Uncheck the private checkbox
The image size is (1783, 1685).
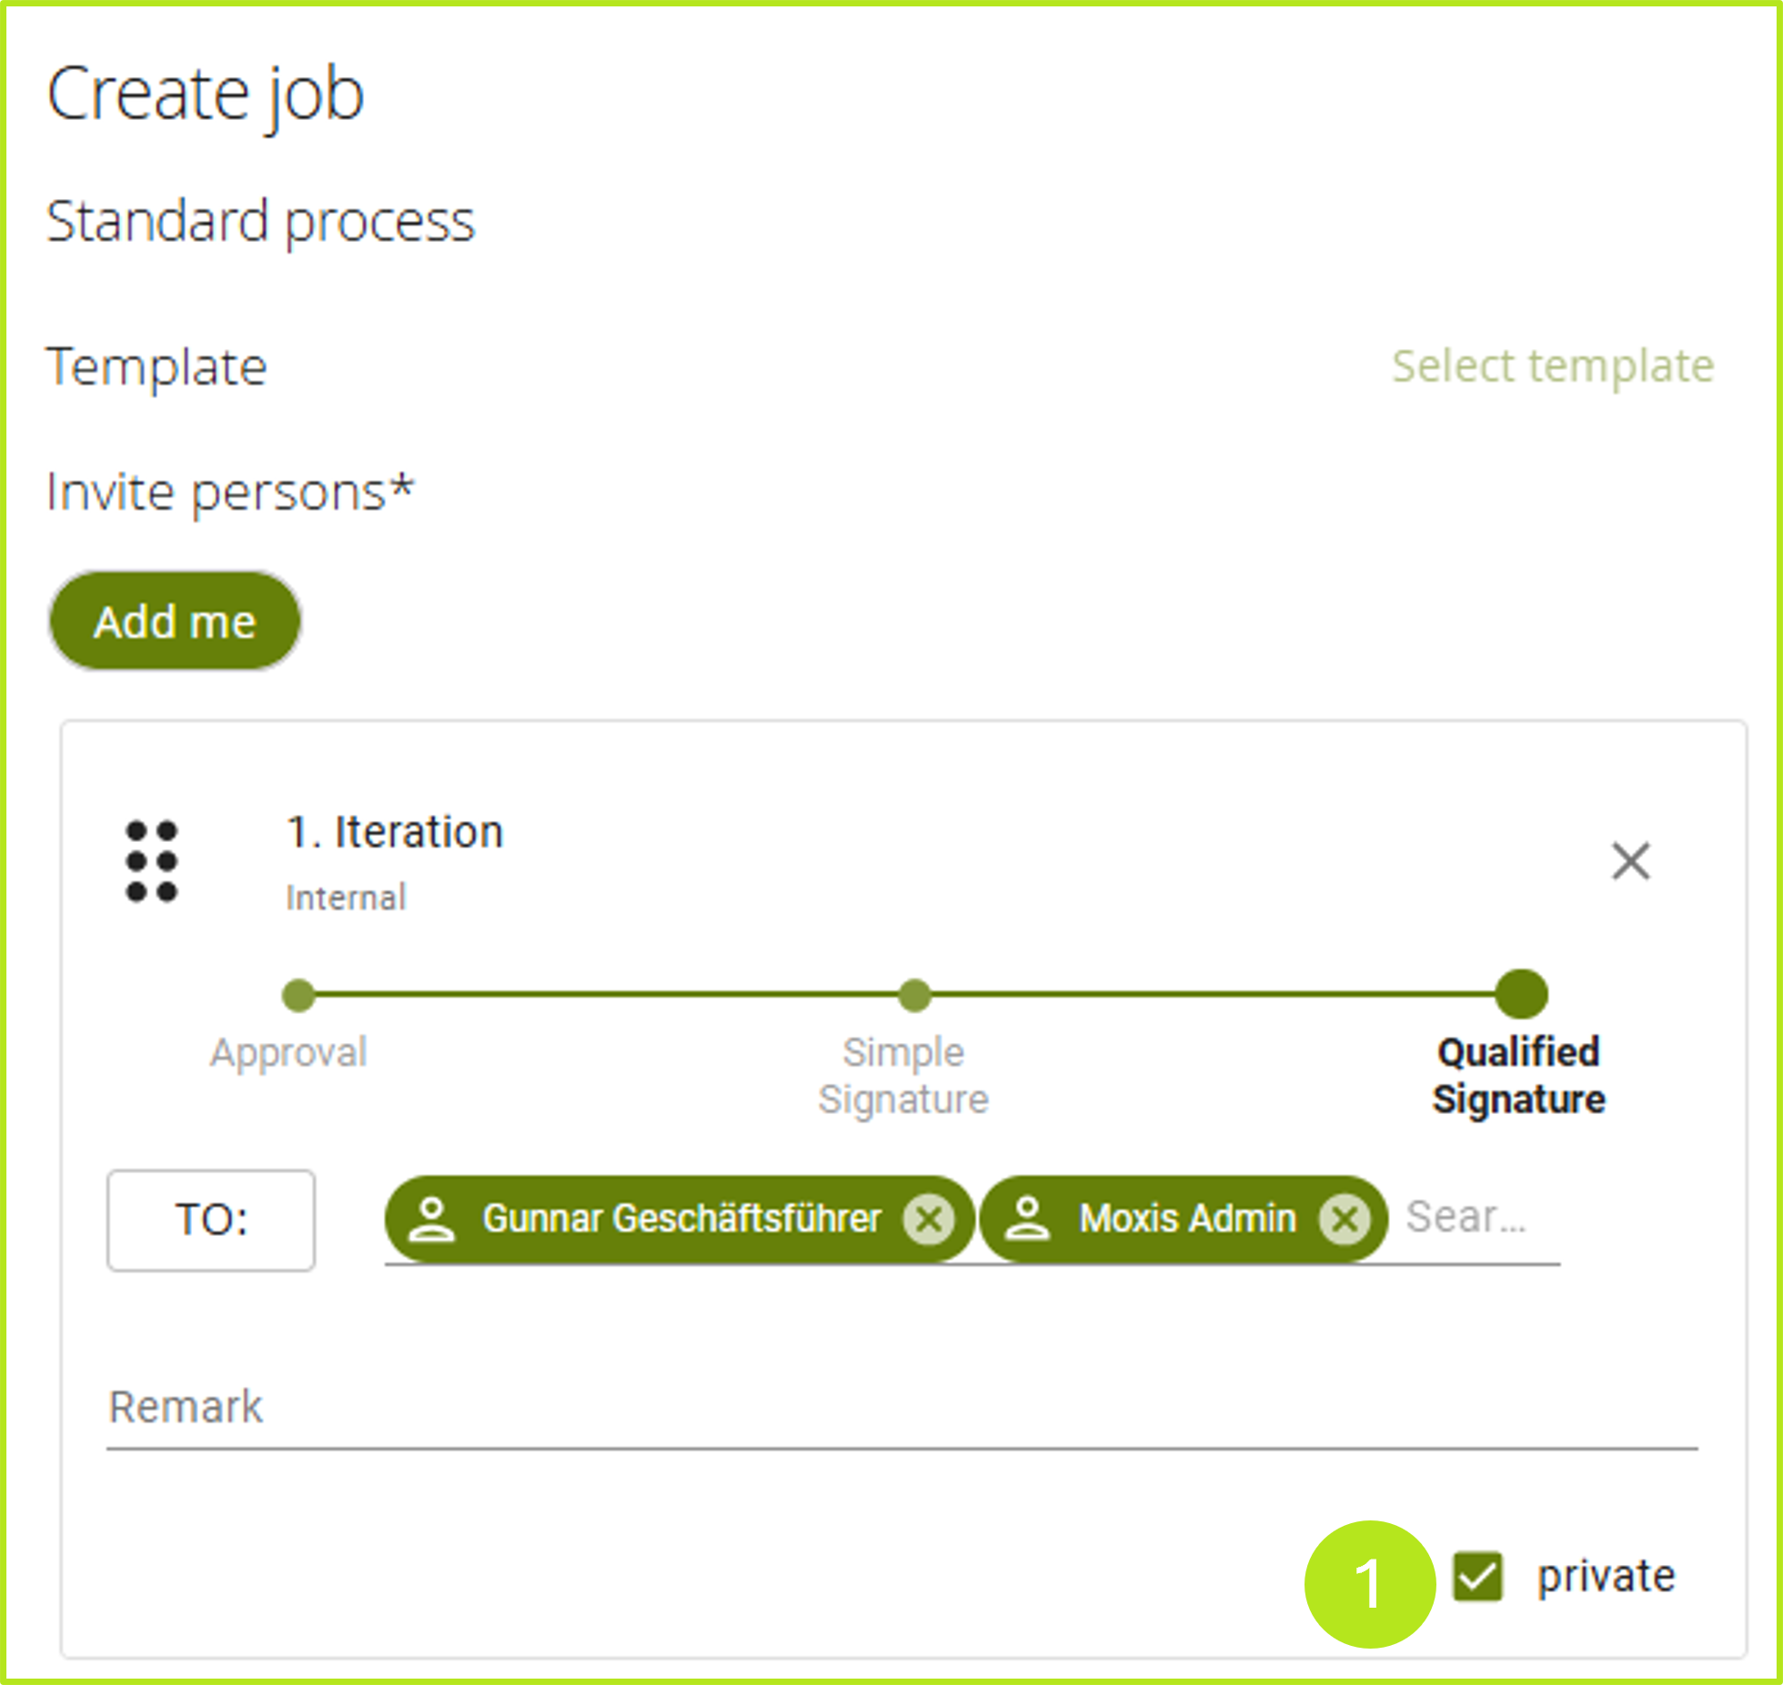[x=1476, y=1576]
